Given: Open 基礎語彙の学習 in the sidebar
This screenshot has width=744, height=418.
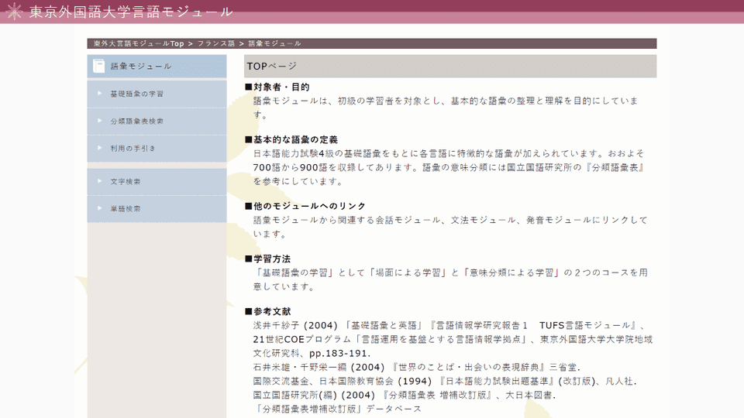Looking at the screenshot, I should [136, 94].
